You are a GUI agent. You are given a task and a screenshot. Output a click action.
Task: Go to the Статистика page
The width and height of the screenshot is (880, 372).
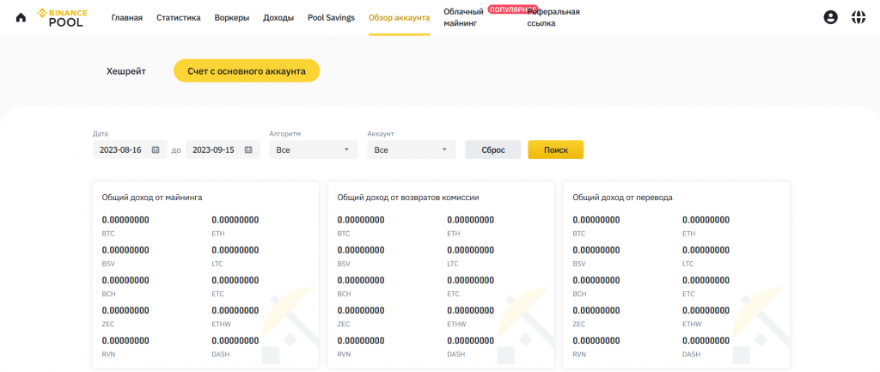[178, 17]
